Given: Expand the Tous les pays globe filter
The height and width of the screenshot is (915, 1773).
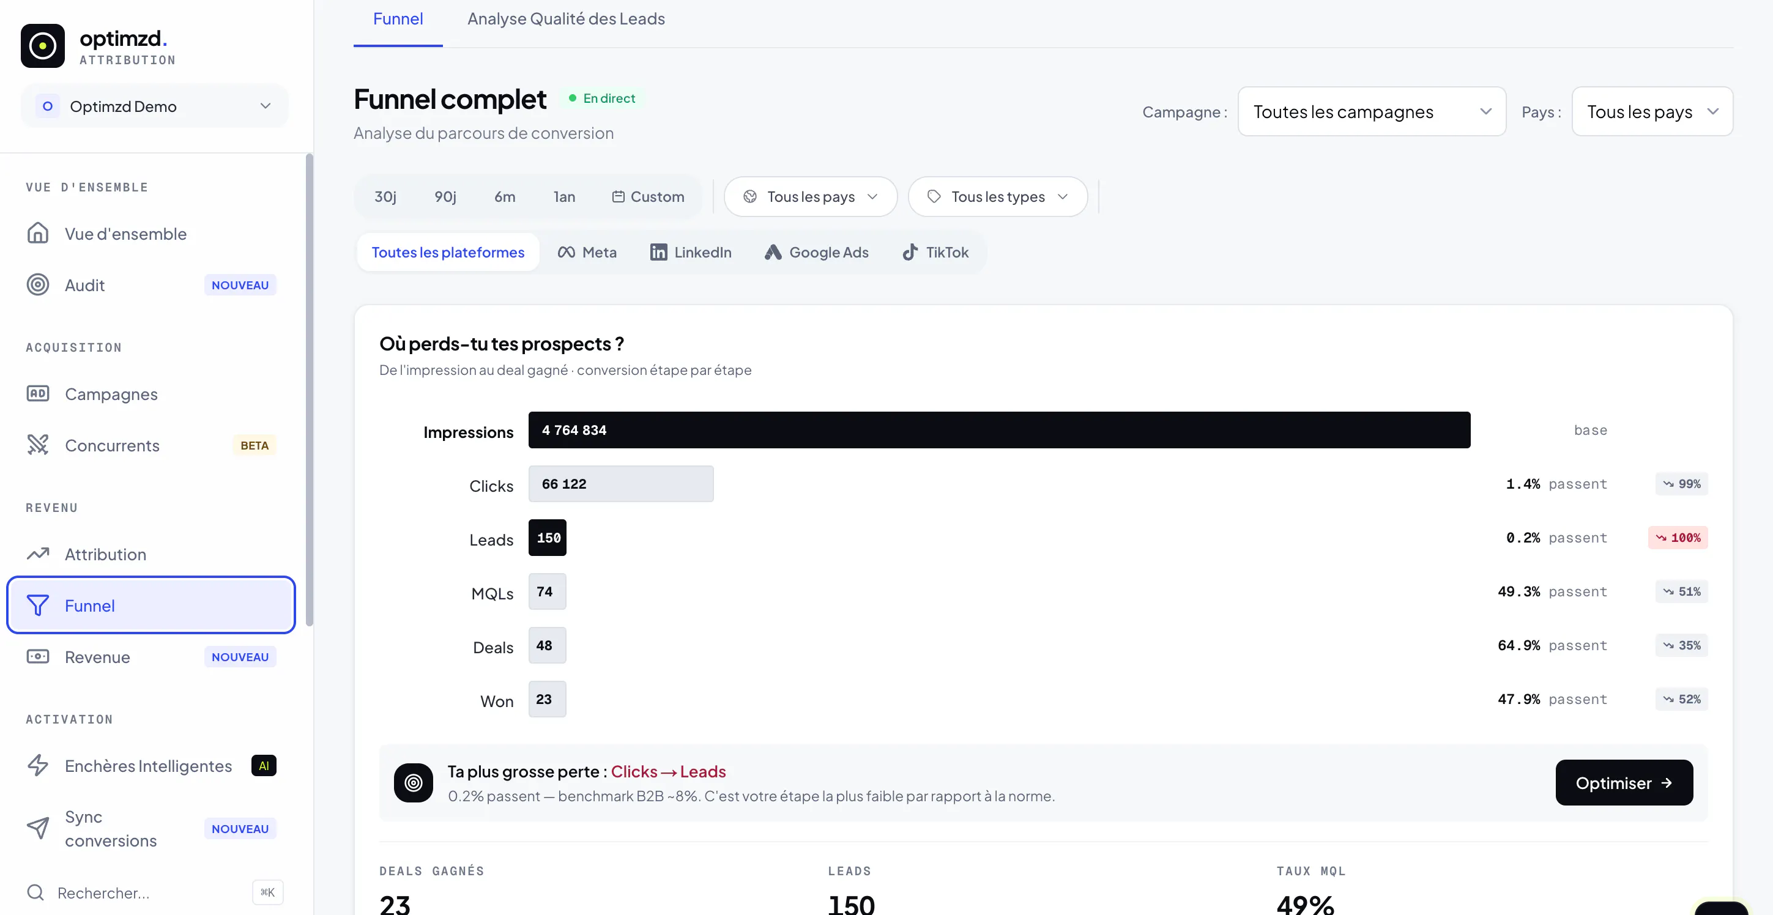Looking at the screenshot, I should [x=811, y=197].
